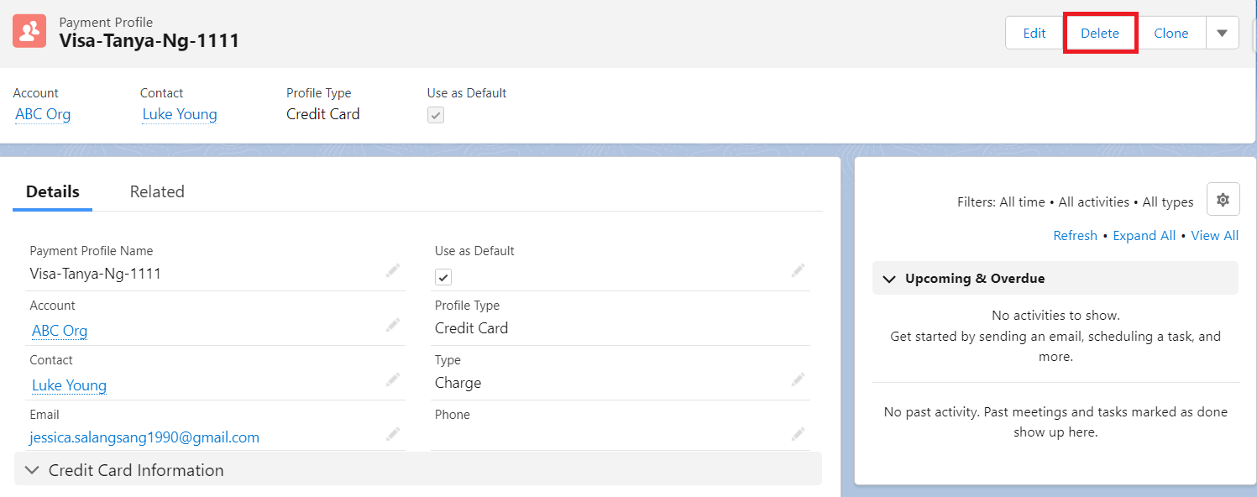Viewport: 1257px width, 497px height.
Task: Click edit pencil next to Account field
Action: pyautogui.click(x=393, y=325)
